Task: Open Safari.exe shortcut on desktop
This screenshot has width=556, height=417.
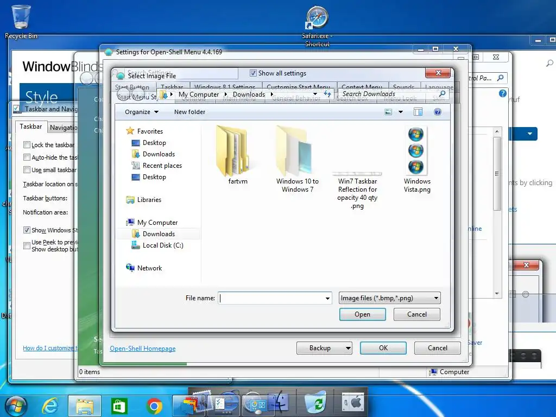Action: pyautogui.click(x=317, y=27)
